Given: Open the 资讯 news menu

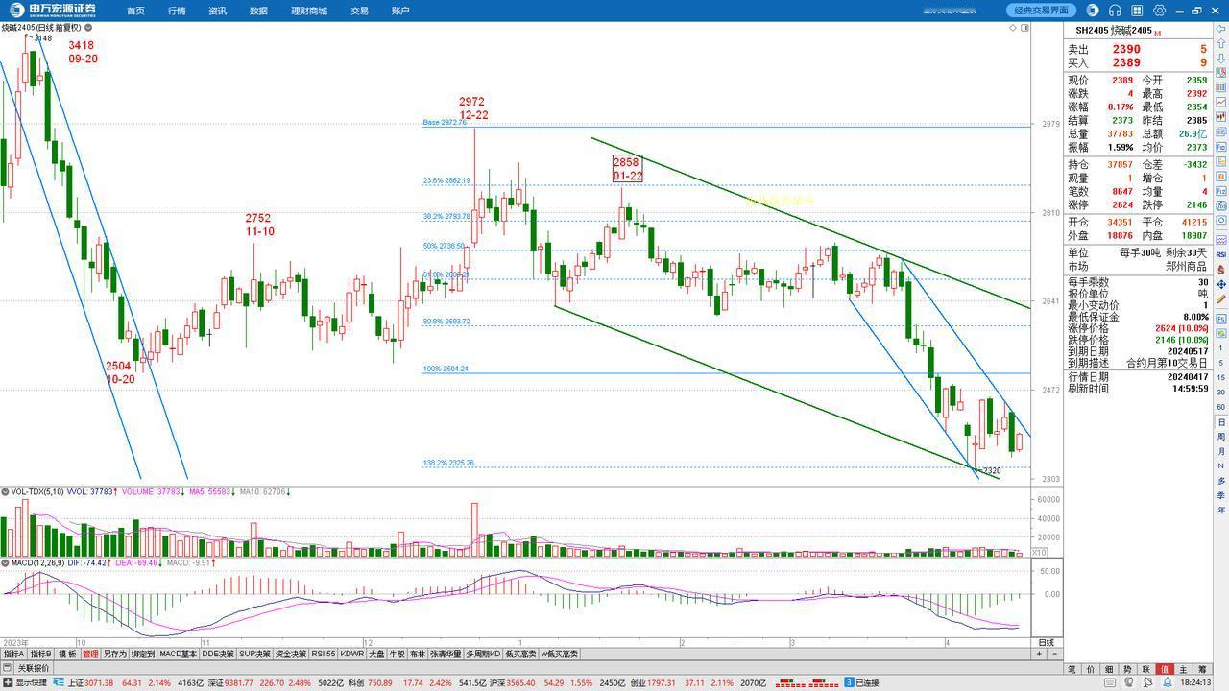Looking at the screenshot, I should pos(218,11).
